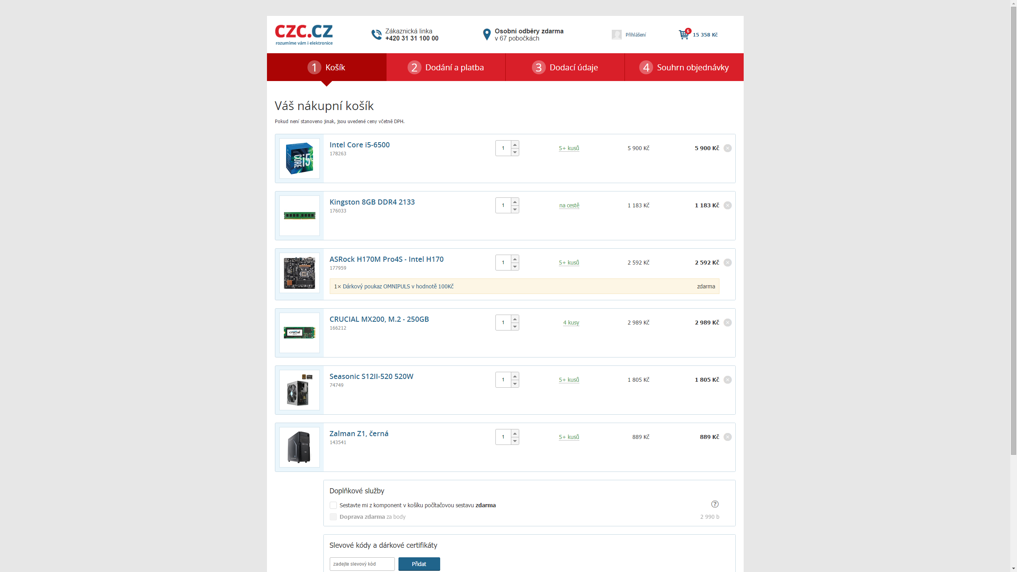This screenshot has height=572, width=1017.
Task: Decrease quantity of Intel Core i5-6500
Action: click(515, 152)
